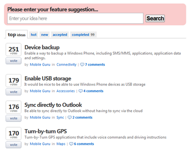Viewport: 187px width, 152px height.
Task: Open the Accessories category link
Action: (x=66, y=91)
